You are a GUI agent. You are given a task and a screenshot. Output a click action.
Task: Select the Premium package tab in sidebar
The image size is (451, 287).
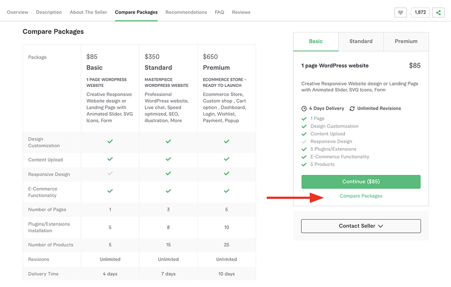pyautogui.click(x=406, y=41)
